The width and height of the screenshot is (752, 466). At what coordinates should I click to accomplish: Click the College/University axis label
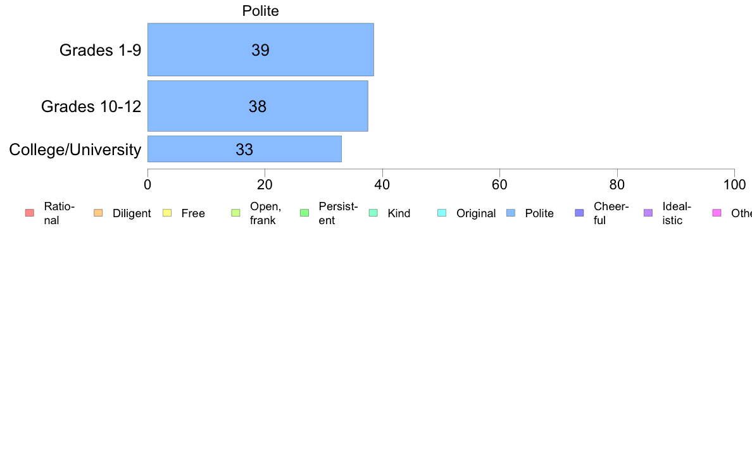click(75, 149)
